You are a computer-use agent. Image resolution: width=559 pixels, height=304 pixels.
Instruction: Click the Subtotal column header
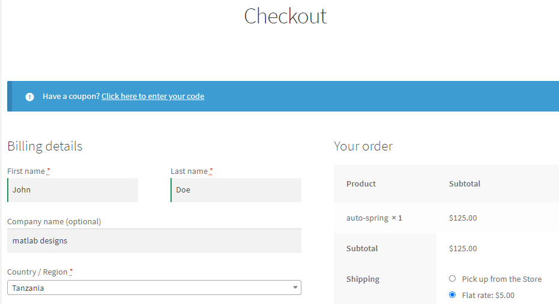(x=465, y=183)
